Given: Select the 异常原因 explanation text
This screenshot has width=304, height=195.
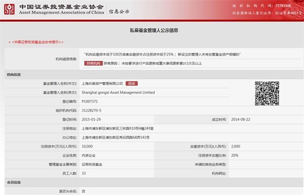Looking at the screenshot, I should (x=153, y=63).
